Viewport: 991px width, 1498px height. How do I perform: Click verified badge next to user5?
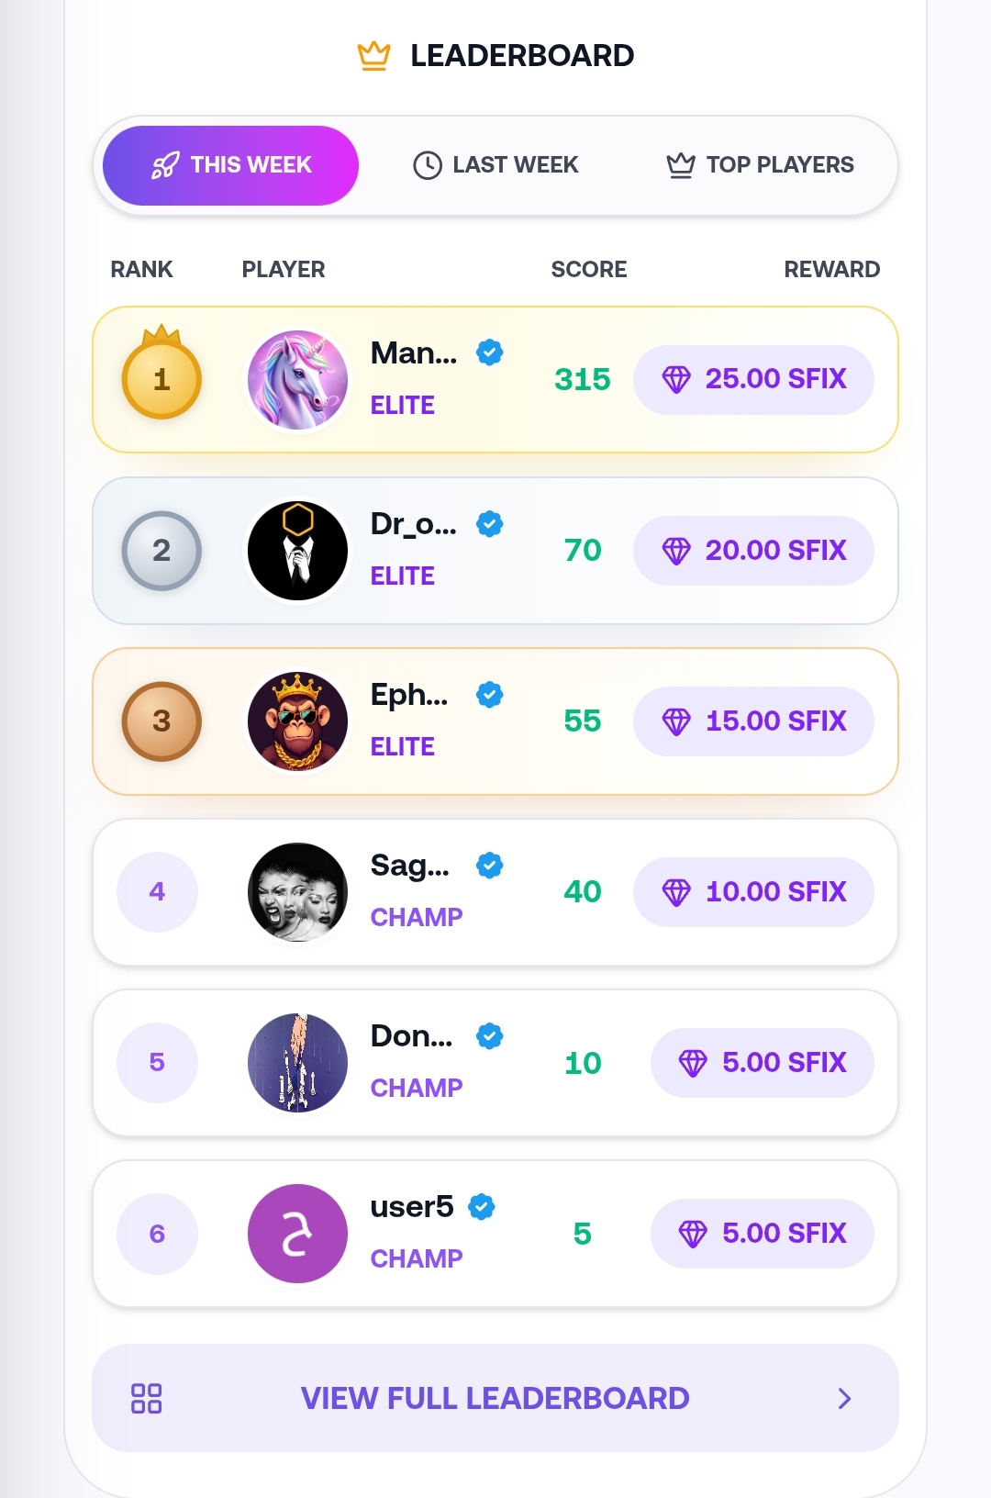point(482,1206)
